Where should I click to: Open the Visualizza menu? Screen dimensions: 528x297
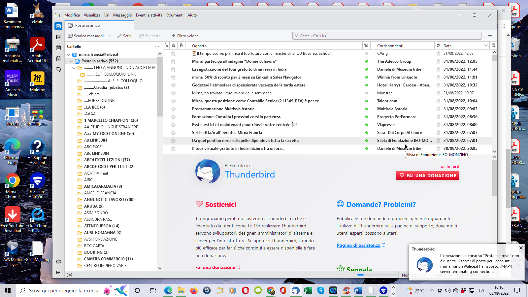[x=92, y=15]
